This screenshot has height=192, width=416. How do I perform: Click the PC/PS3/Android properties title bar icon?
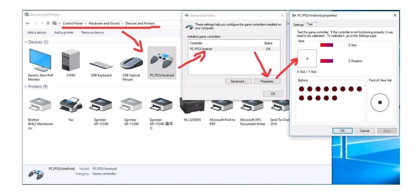(294, 16)
